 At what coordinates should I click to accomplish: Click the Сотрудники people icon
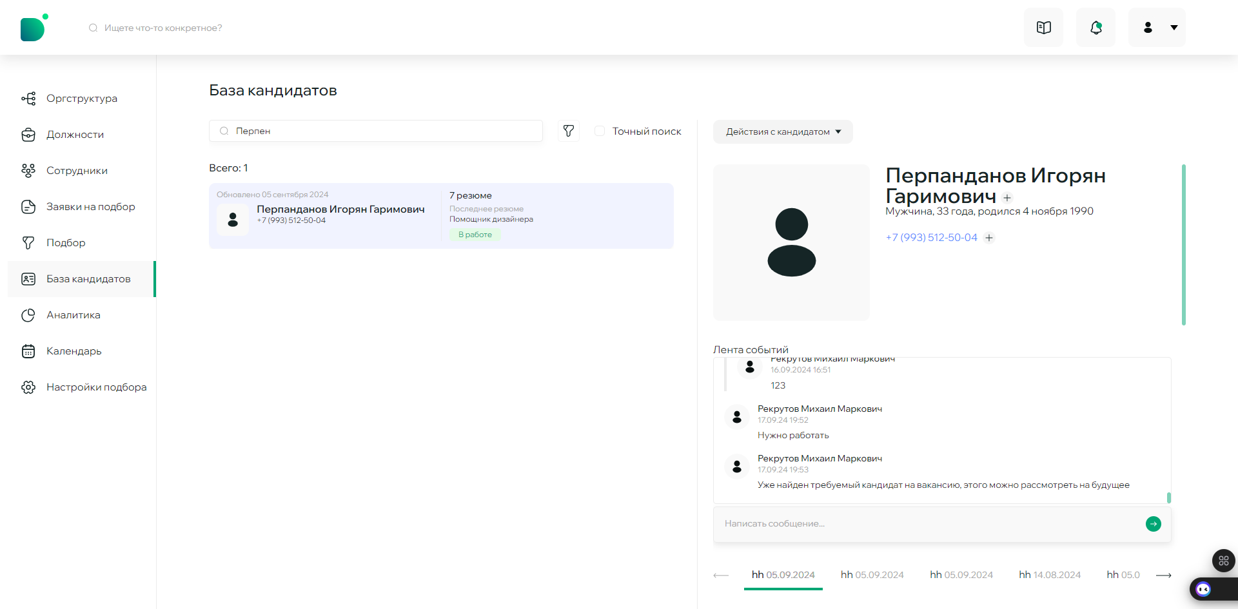pyautogui.click(x=28, y=171)
